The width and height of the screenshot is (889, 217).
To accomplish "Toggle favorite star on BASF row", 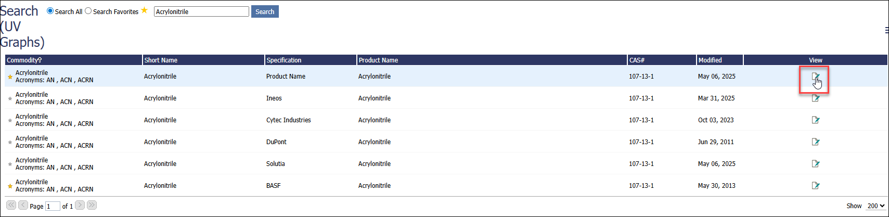I will [x=10, y=186].
